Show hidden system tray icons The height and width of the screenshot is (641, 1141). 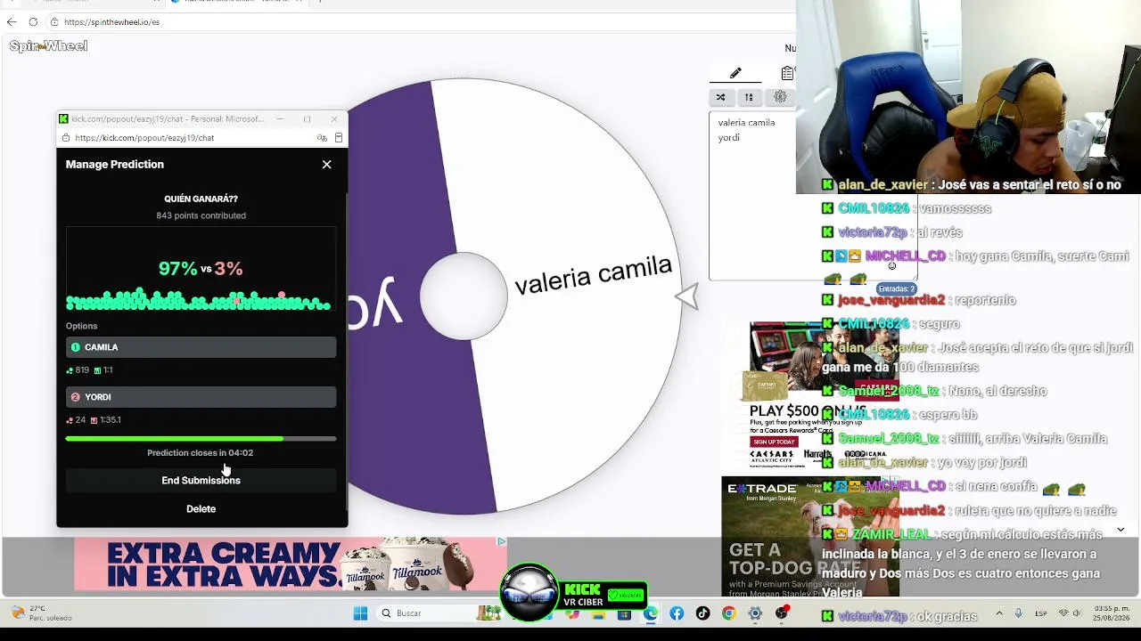tap(998, 613)
